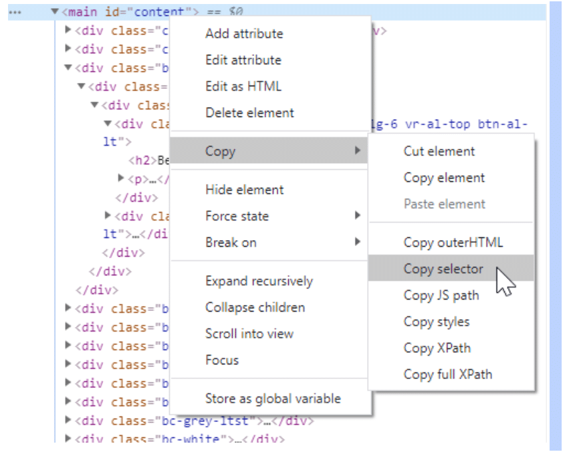Viewport: 571px width, 460px height.
Task: Click Copy outerHTML option
Action: 453,243
